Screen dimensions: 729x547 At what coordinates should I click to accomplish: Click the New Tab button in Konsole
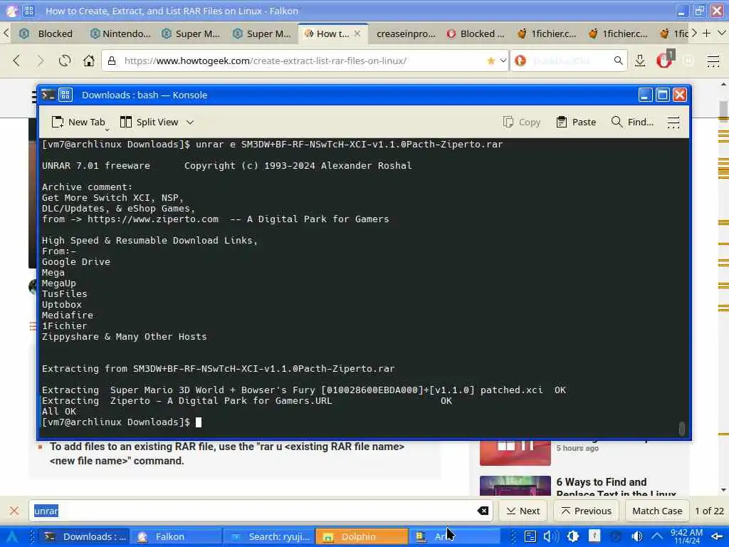coord(78,122)
